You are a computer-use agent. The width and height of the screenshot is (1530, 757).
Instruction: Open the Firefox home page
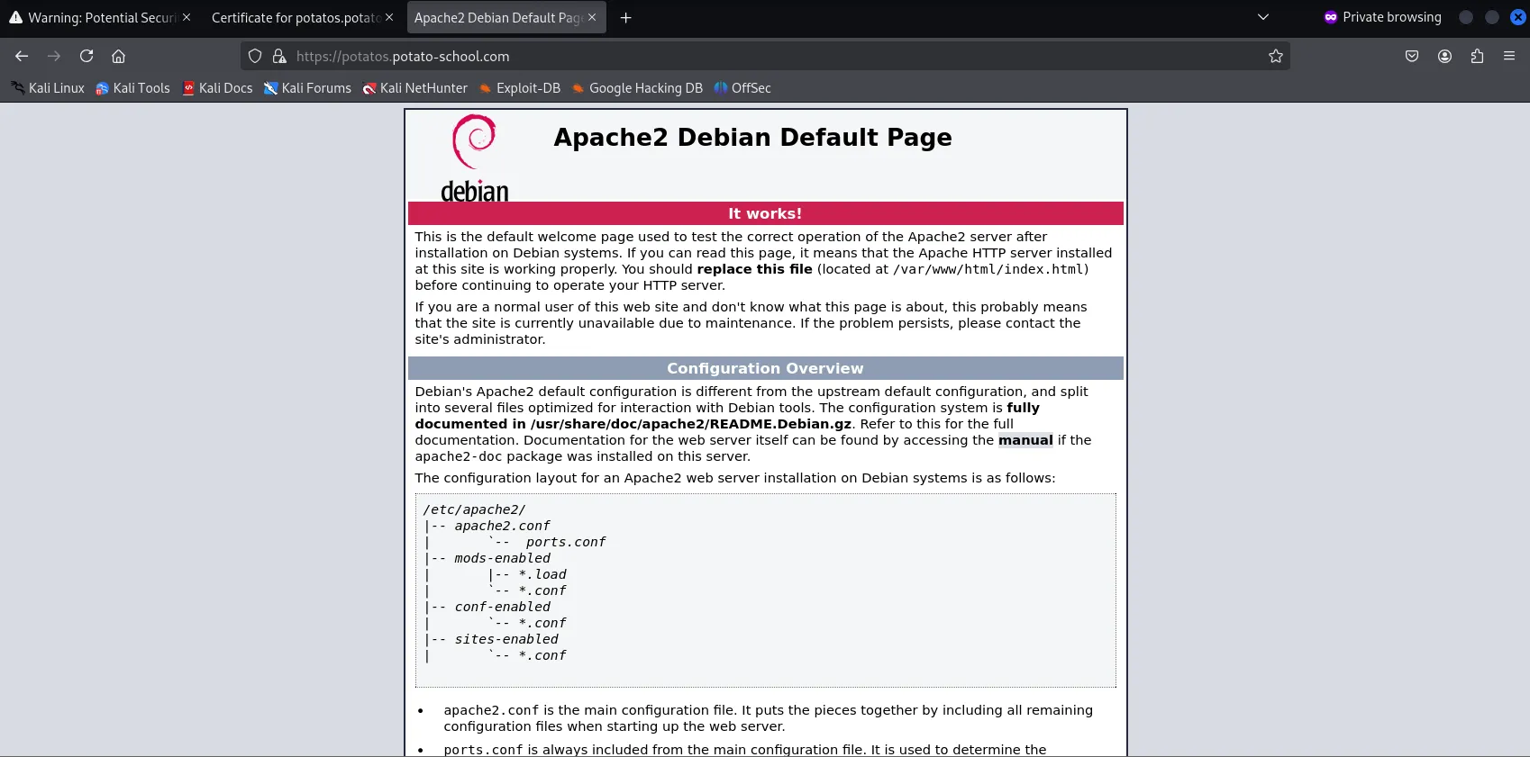click(118, 56)
